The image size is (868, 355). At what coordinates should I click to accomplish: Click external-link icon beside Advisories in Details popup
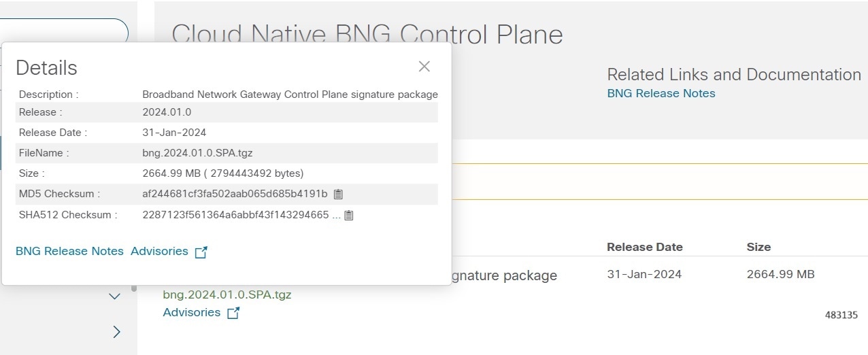coord(201,252)
